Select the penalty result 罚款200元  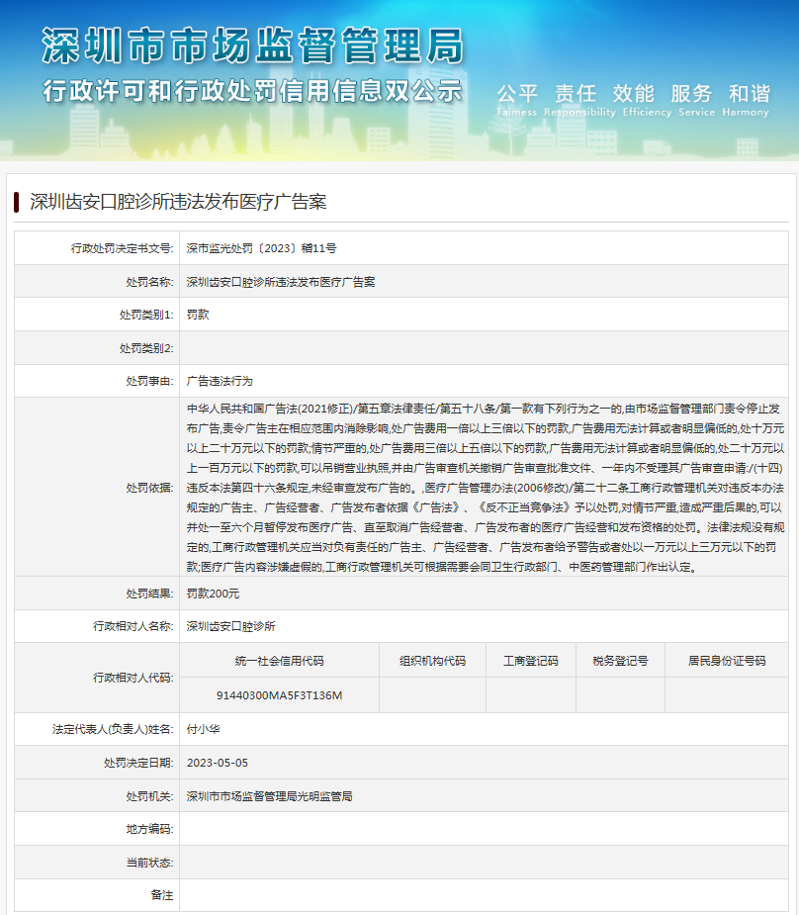(x=213, y=594)
